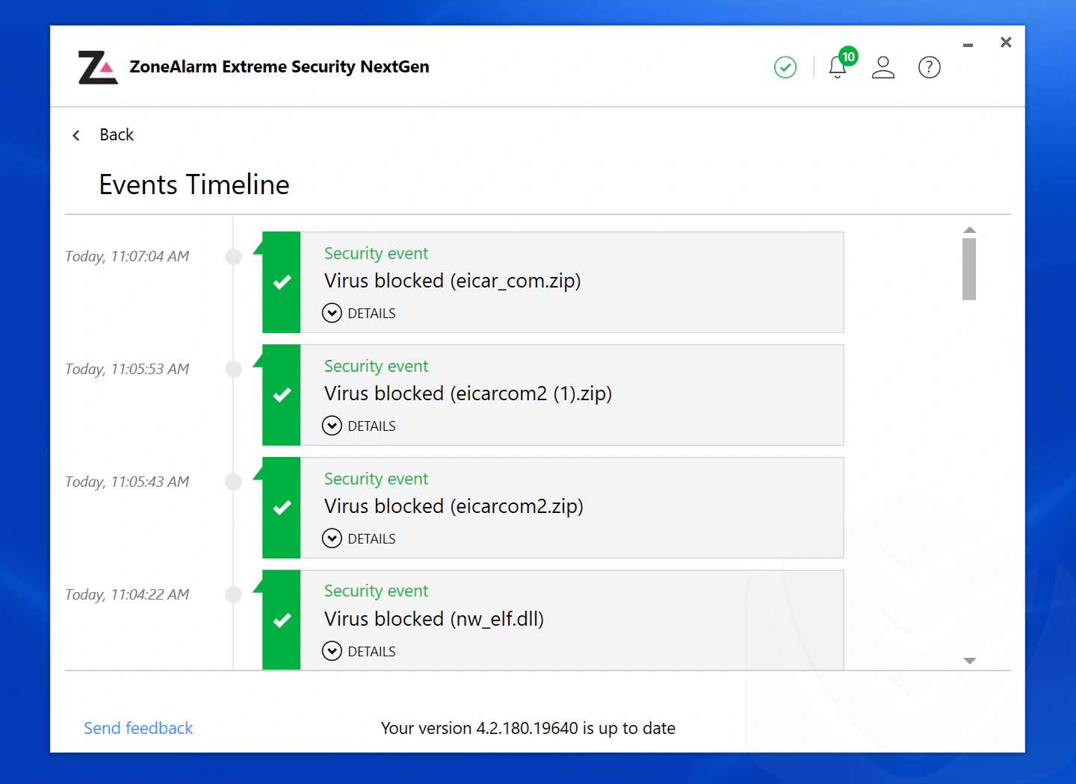The height and width of the screenshot is (784, 1076).
Task: Click the scroll up arrow of events list
Action: point(970,230)
